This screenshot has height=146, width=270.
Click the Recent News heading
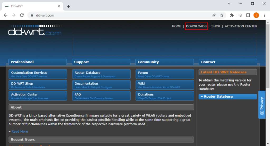pos(101,139)
